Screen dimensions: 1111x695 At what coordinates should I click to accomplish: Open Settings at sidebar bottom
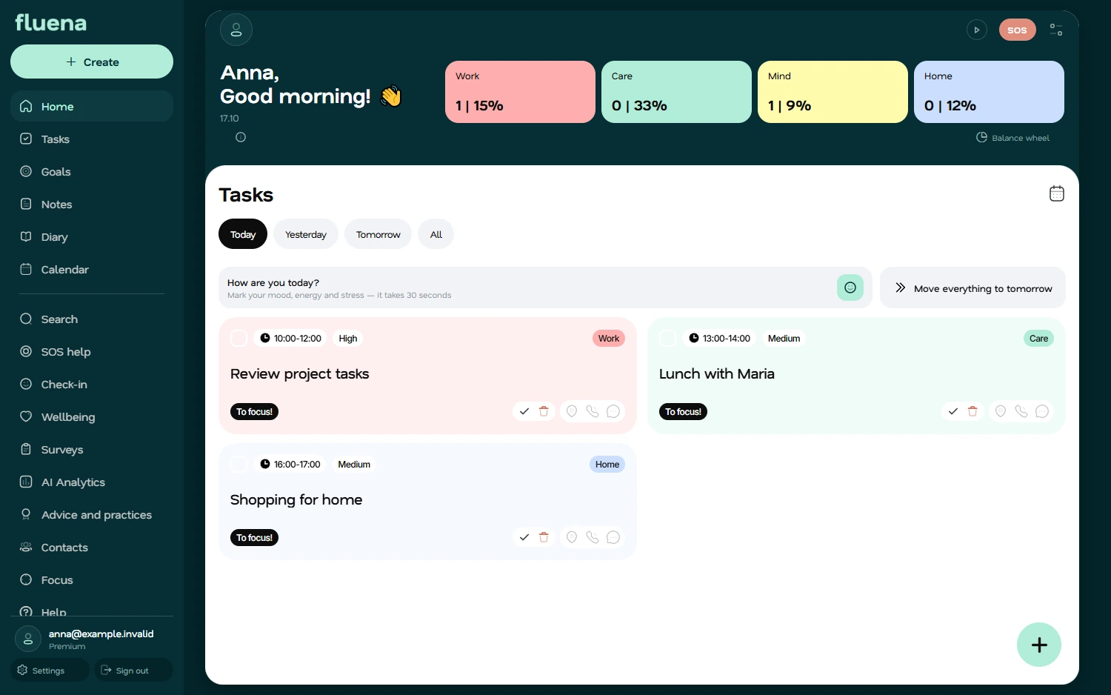click(x=50, y=670)
